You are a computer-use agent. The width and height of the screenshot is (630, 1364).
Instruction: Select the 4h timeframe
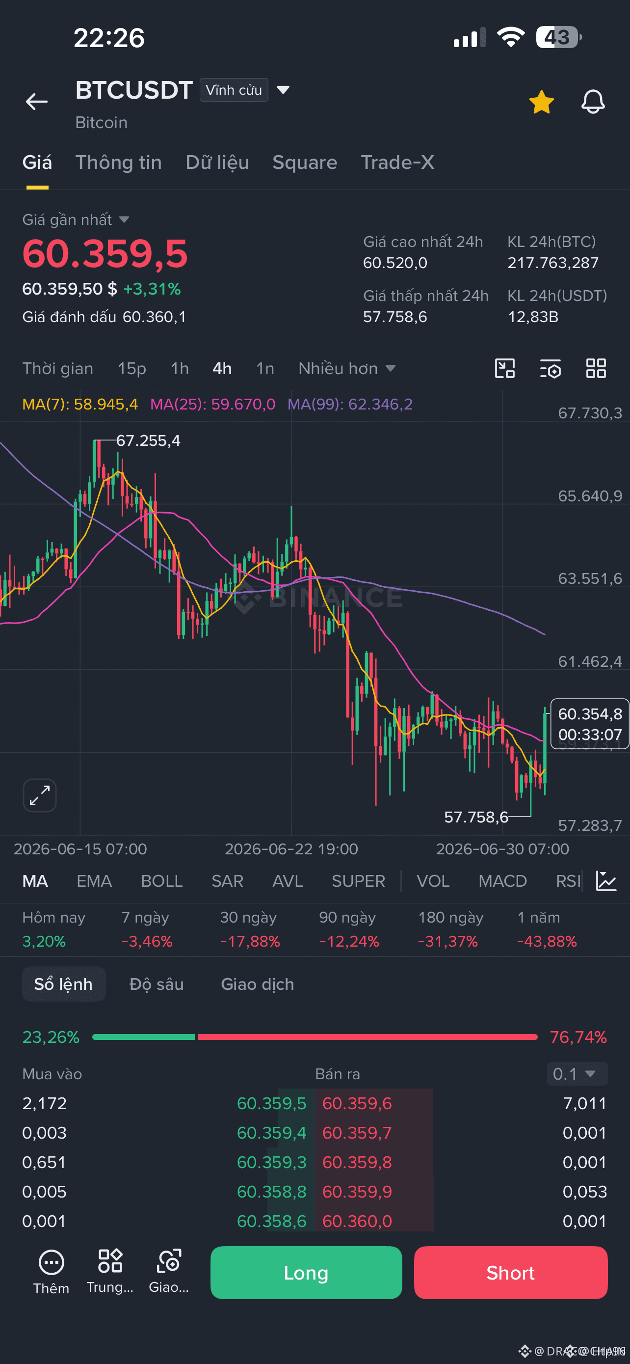tap(222, 369)
